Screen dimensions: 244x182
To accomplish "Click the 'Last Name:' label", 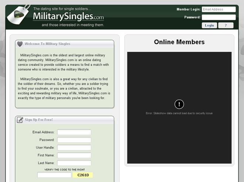I will click(x=46, y=163).
